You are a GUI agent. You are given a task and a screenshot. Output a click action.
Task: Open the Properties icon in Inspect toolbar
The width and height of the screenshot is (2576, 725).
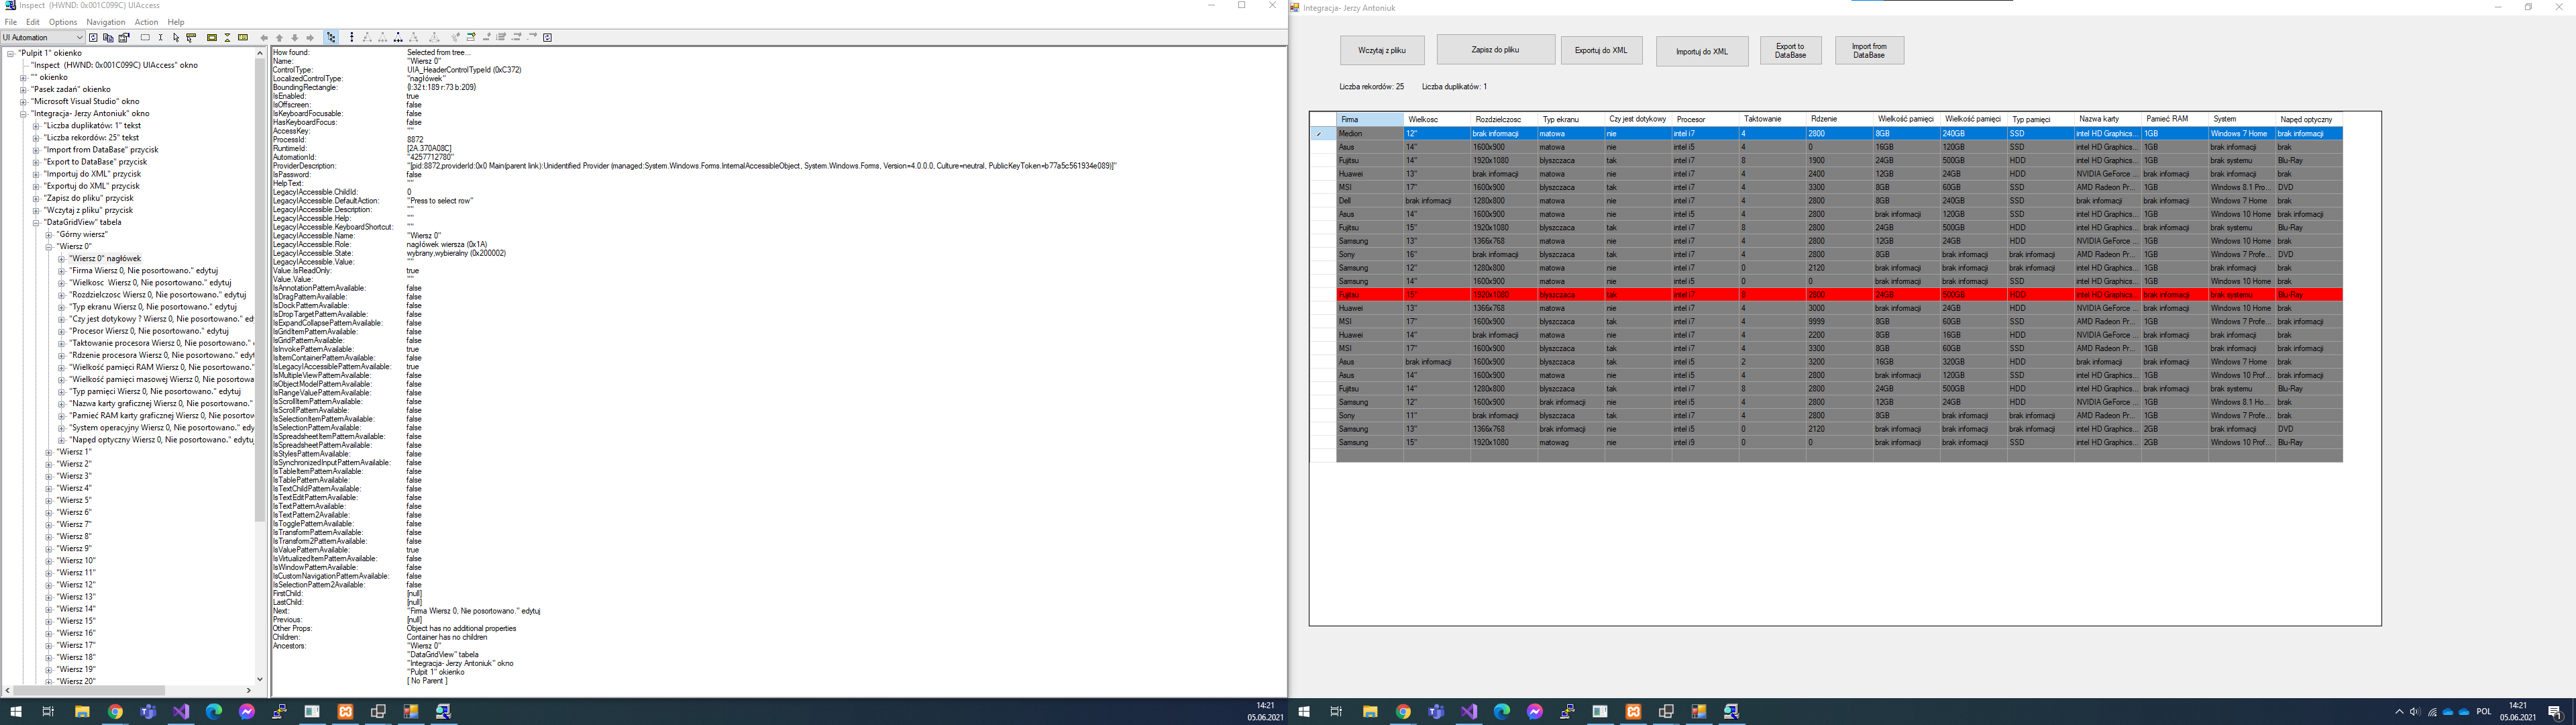(x=124, y=38)
